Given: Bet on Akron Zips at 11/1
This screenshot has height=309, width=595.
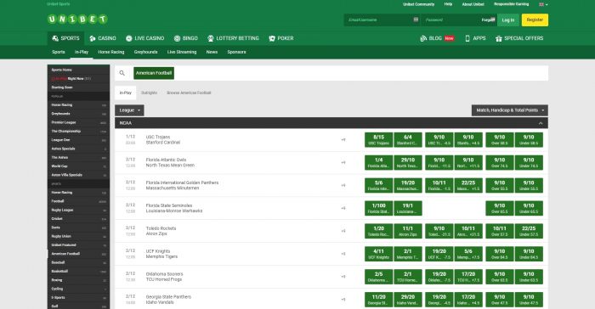Looking at the screenshot, I should pos(408,231).
